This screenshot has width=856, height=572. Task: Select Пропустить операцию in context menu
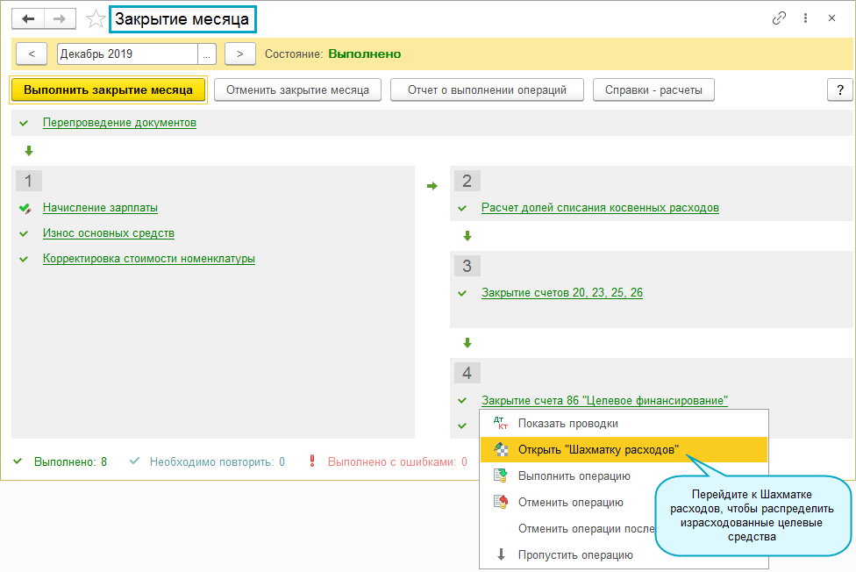pyautogui.click(x=624, y=555)
